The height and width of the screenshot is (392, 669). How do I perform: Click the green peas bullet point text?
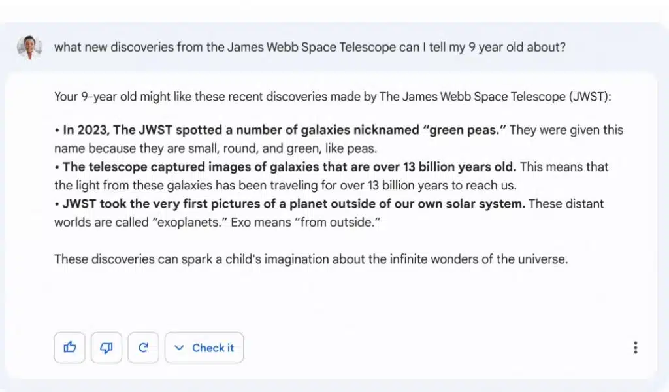338,139
